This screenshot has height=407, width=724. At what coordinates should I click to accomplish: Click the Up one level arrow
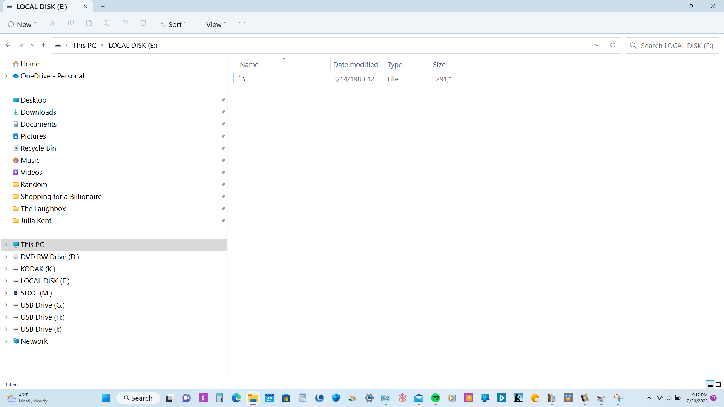44,45
